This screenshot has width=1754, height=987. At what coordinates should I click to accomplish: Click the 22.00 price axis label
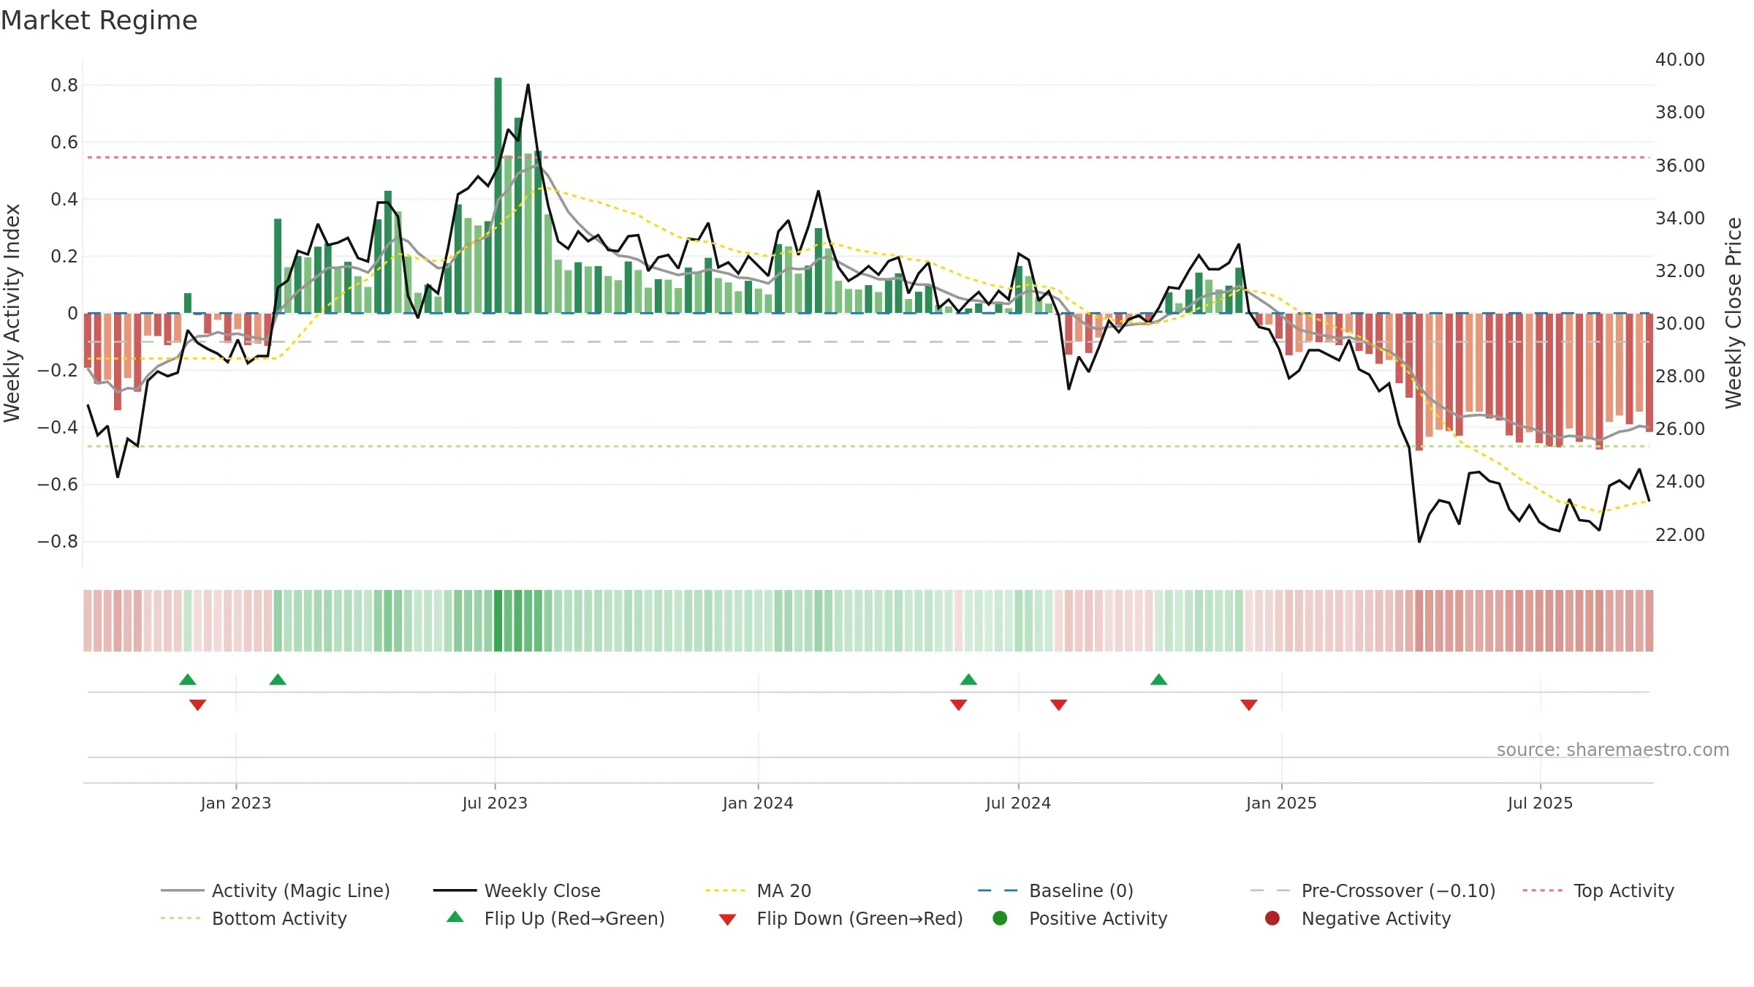pyautogui.click(x=1680, y=534)
